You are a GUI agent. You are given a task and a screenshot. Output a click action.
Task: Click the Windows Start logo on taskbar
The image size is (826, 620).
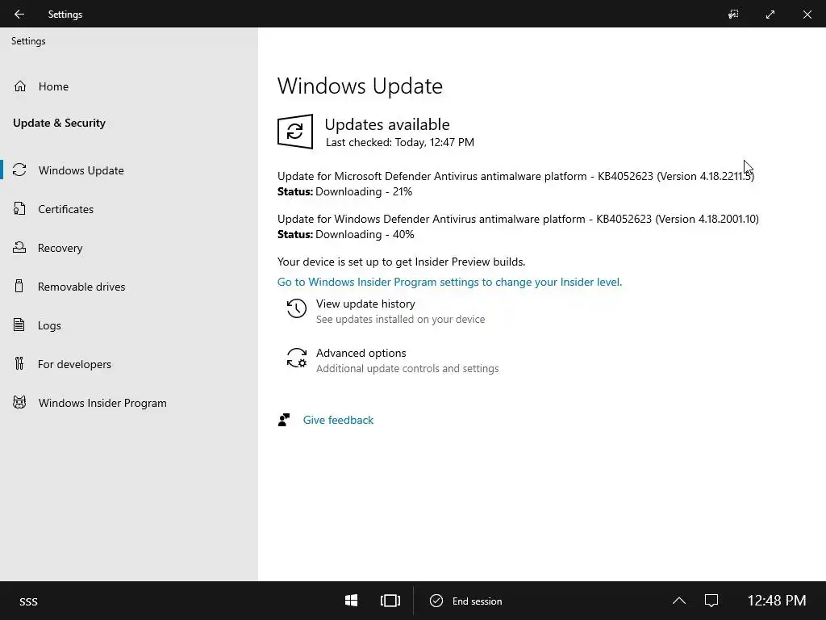352,601
